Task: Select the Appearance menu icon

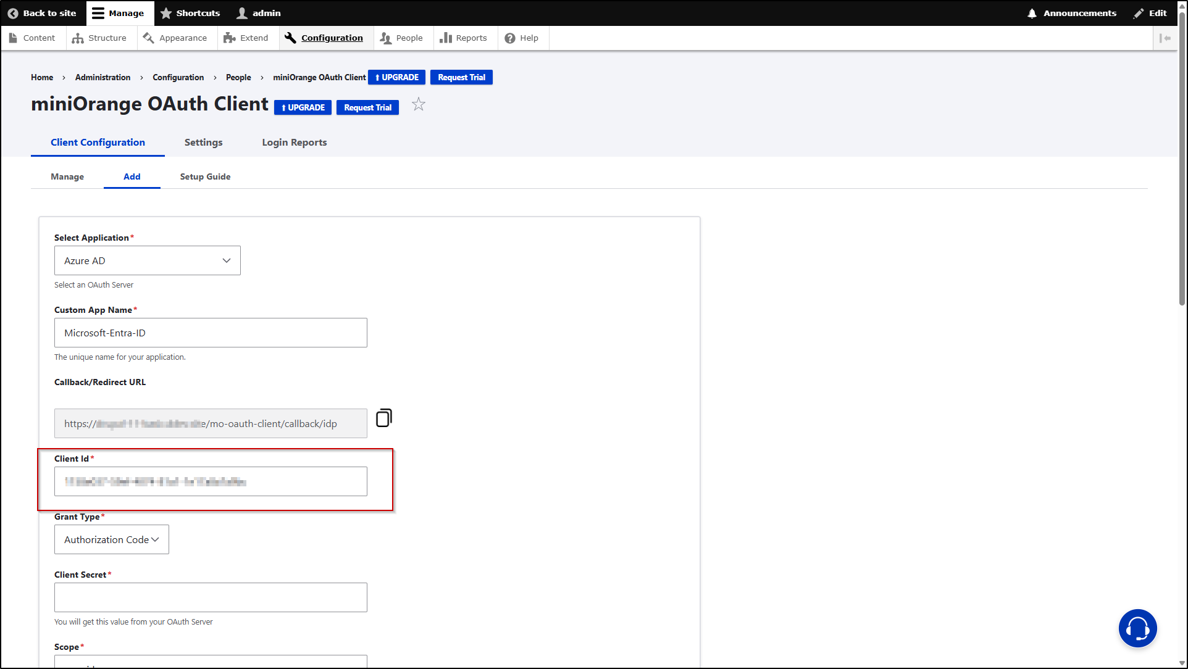Action: [148, 38]
